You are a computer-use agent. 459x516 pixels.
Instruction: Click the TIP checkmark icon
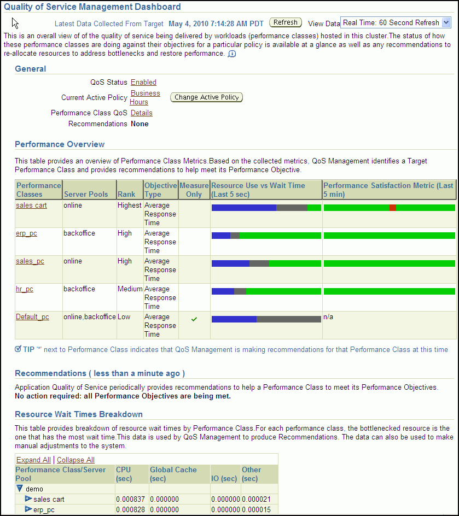point(18,349)
